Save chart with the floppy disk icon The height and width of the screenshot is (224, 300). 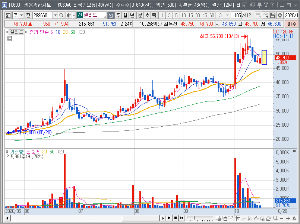click(273, 15)
